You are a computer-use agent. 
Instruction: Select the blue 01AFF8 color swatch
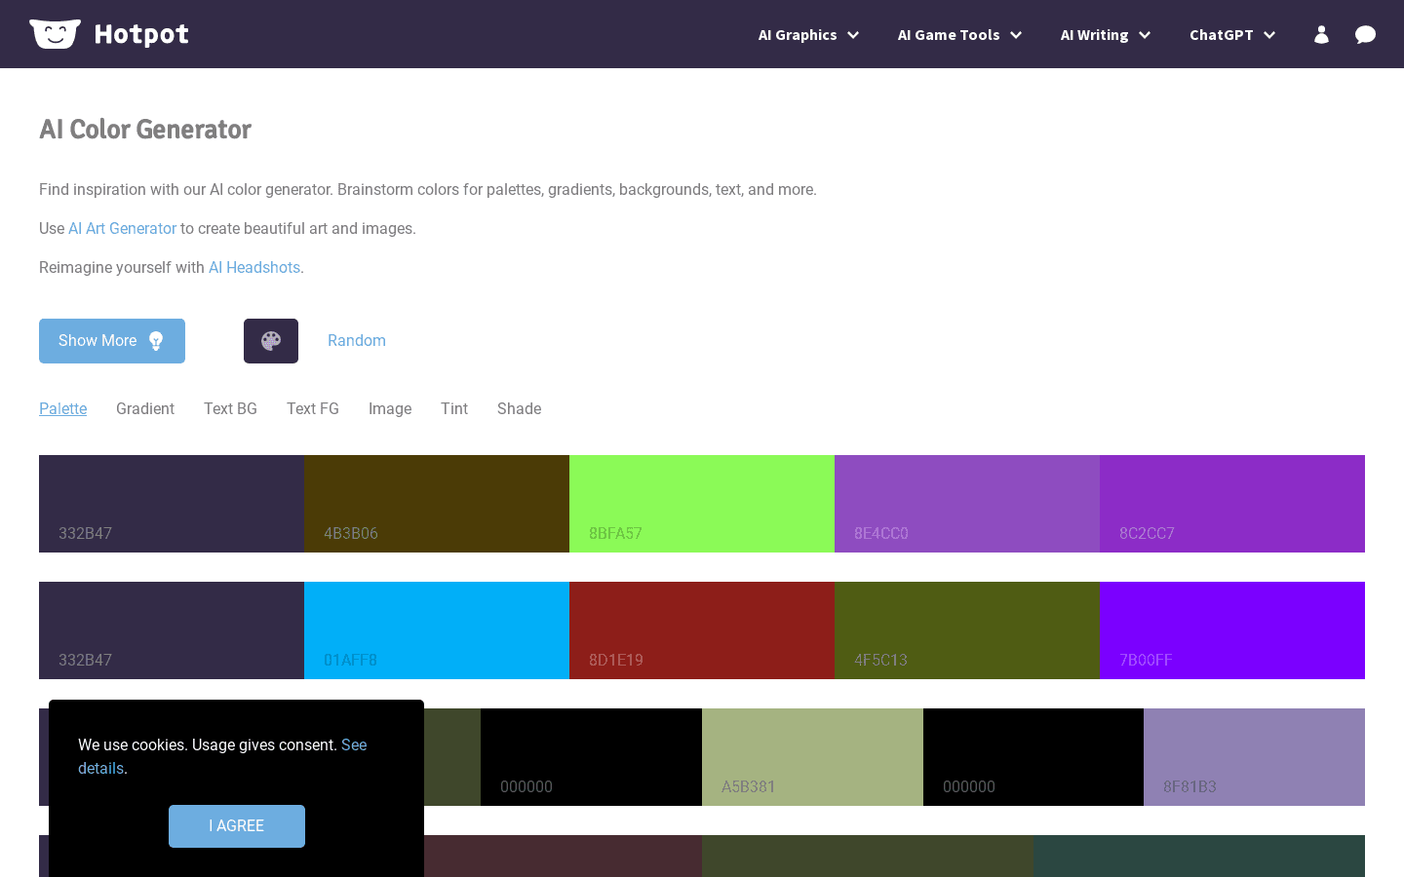(436, 630)
